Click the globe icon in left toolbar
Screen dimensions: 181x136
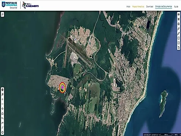point(3,90)
